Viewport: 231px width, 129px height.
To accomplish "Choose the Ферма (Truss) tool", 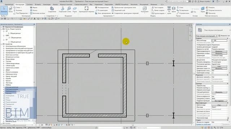I will (x=34, y=8).
